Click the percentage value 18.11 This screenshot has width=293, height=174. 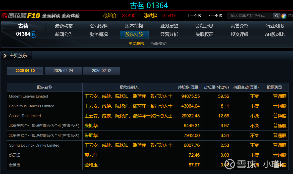click(224, 106)
